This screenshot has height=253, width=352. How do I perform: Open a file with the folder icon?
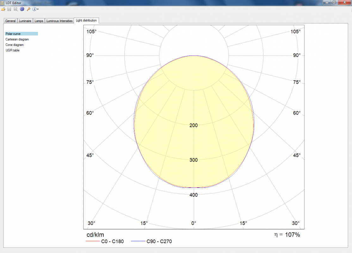(x=3, y=9)
